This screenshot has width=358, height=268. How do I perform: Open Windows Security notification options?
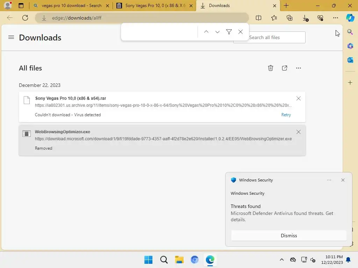(329, 180)
